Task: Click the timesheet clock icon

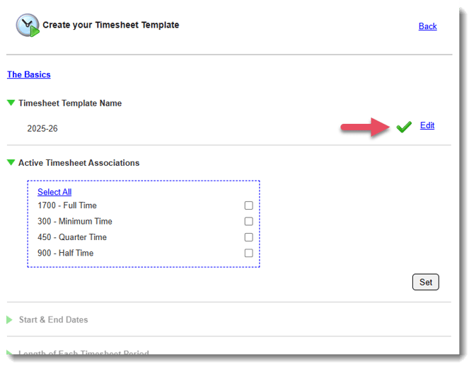Action: click(28, 25)
